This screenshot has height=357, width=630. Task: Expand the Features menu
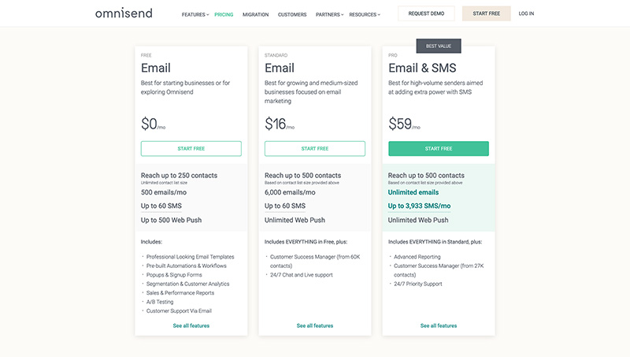pyautogui.click(x=195, y=14)
